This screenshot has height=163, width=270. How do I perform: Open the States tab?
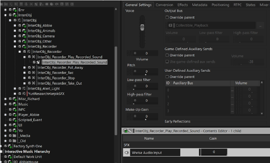pos(251,5)
